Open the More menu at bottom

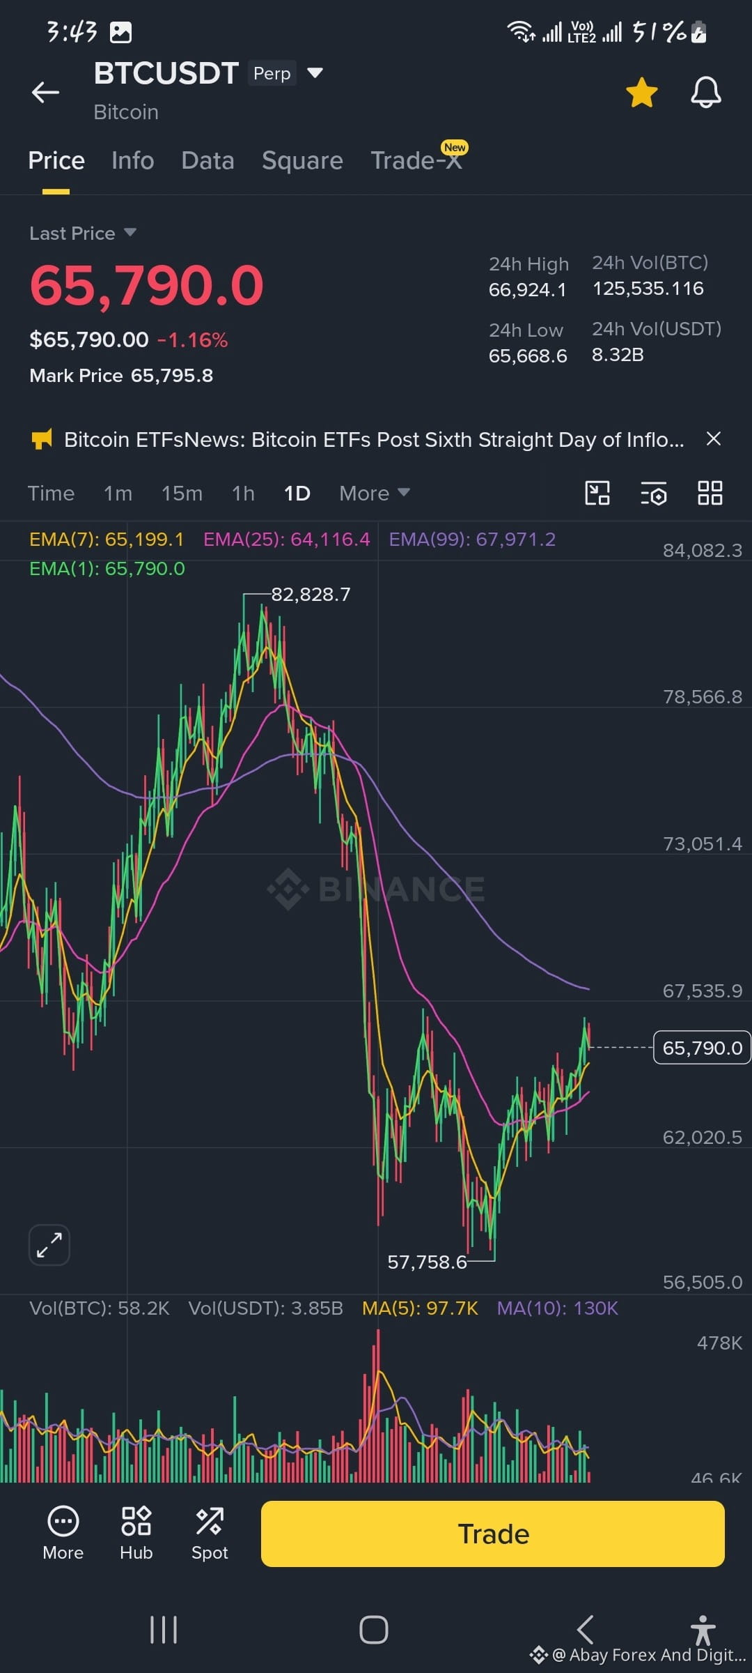click(x=63, y=1533)
